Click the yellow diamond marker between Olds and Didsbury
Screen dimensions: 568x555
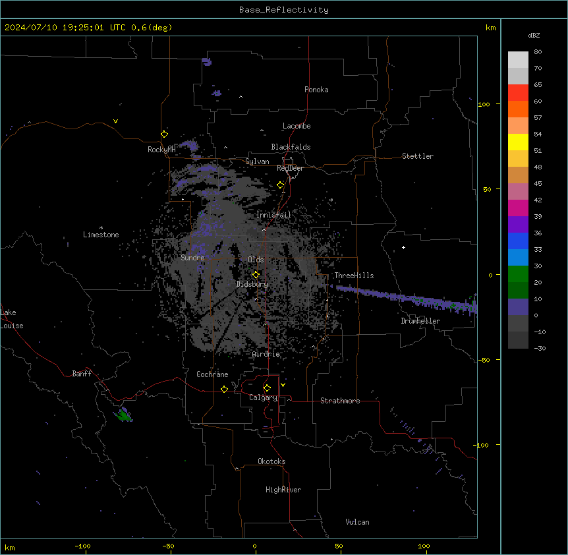(x=256, y=274)
